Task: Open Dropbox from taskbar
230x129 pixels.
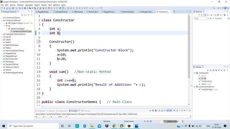Action: pos(107,126)
